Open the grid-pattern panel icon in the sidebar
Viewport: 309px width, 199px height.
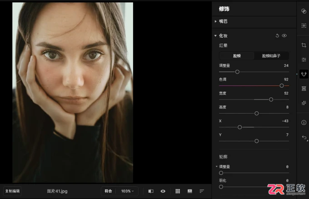click(304, 89)
